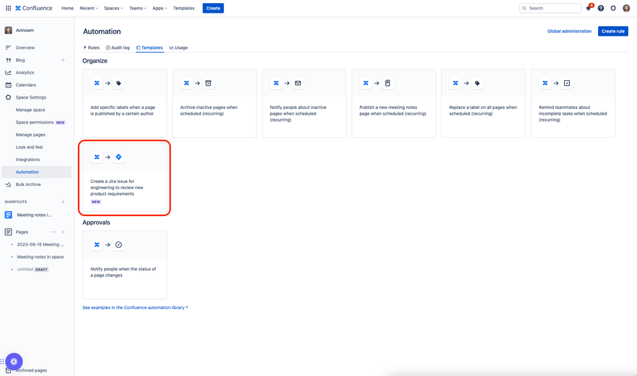This screenshot has width=637, height=376.
Task: Click the envelope icon on notify template card
Action: click(298, 82)
